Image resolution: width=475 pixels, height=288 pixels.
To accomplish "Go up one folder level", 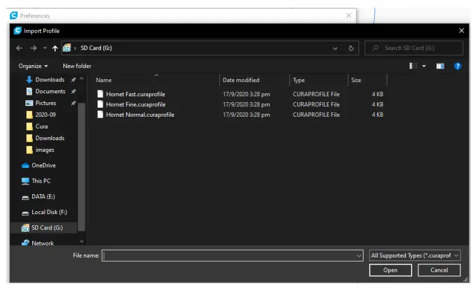I will (55, 48).
